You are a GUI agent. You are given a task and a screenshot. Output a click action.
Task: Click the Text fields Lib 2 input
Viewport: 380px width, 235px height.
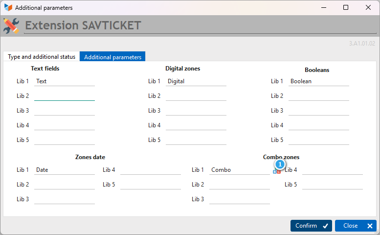(x=65, y=96)
